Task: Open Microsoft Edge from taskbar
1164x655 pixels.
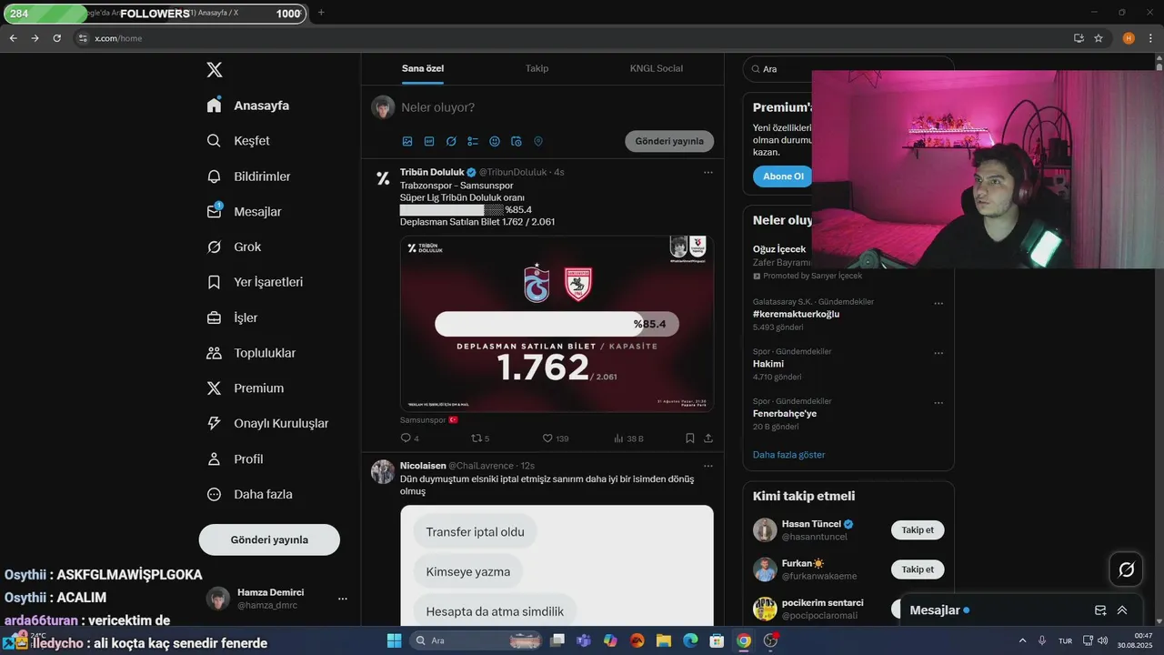Action: click(x=689, y=640)
